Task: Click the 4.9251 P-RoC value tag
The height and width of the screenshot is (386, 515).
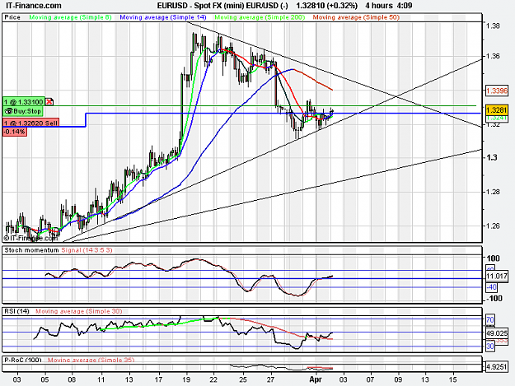Action: (497, 366)
